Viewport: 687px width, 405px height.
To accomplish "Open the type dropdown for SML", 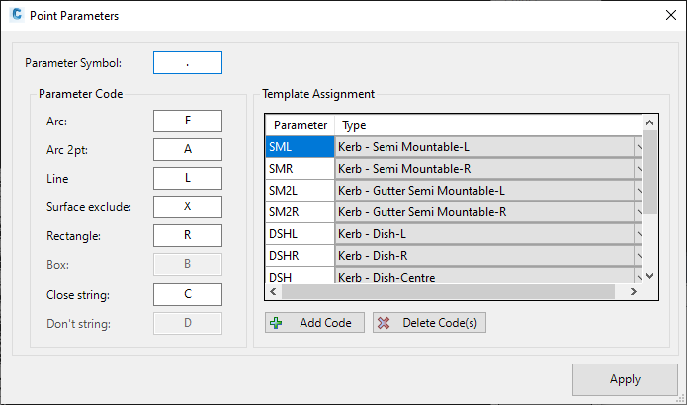I will click(638, 147).
